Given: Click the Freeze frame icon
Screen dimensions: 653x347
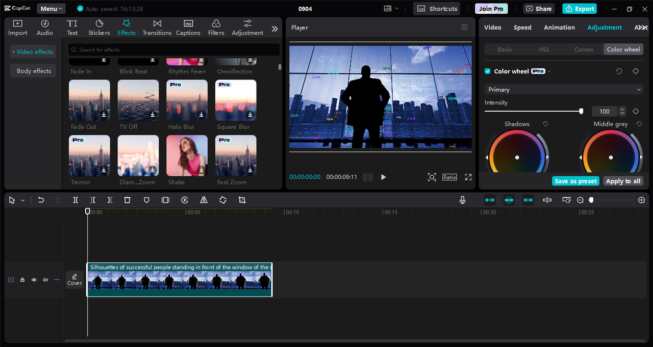Looking at the screenshot, I should [x=165, y=200].
